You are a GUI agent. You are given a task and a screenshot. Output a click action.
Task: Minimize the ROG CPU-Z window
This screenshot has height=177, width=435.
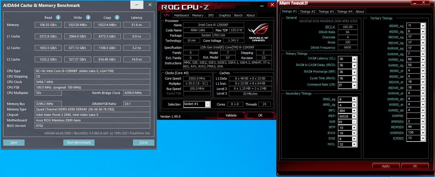262,5
